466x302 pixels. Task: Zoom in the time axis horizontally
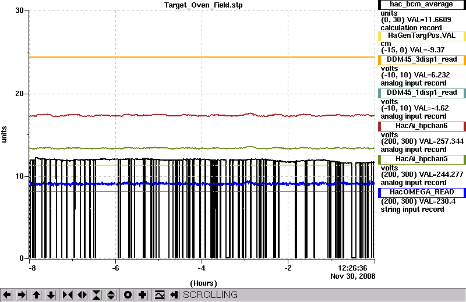[x=68, y=295]
